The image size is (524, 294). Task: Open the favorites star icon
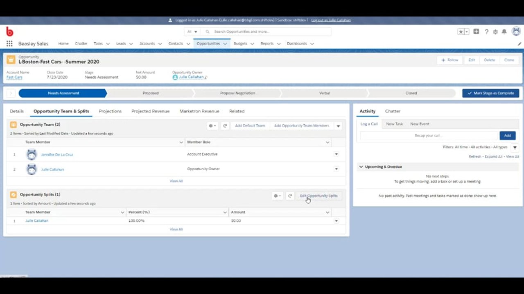[461, 31]
